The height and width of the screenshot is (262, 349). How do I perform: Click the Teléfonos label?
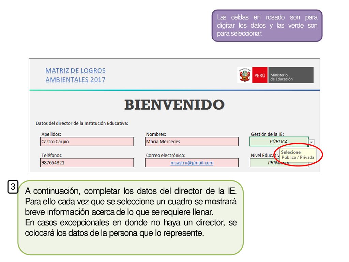pyautogui.click(x=52, y=155)
